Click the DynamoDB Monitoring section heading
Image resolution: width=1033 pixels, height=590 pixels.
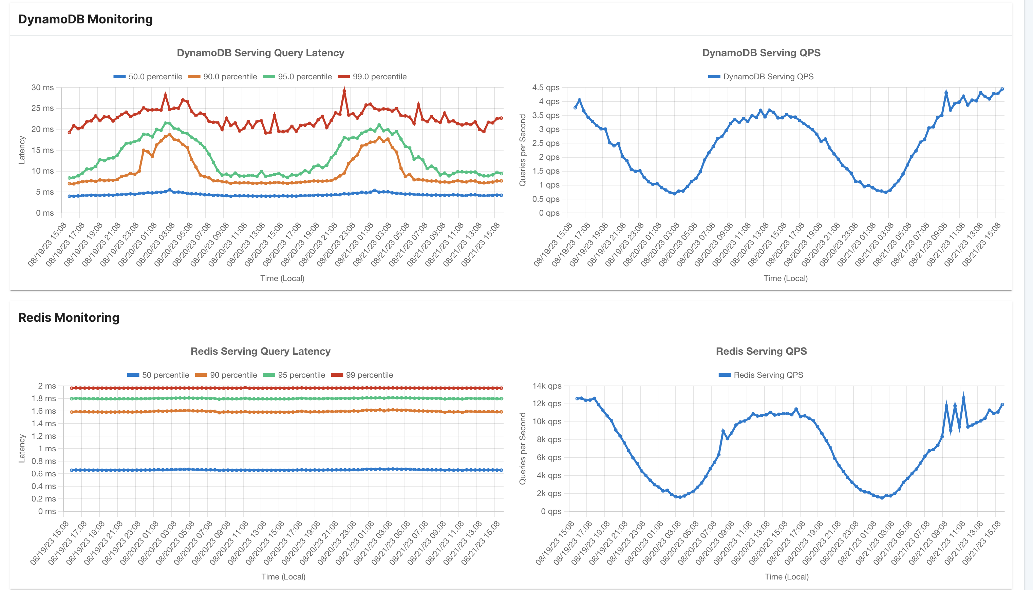(86, 19)
